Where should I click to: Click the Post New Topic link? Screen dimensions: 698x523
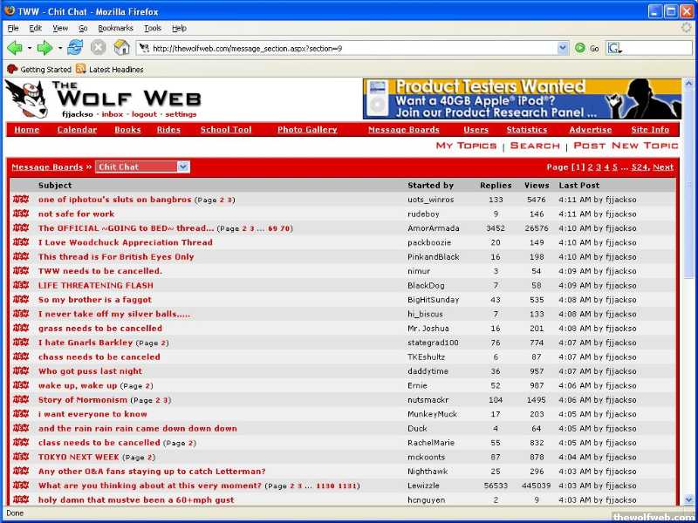[625, 146]
